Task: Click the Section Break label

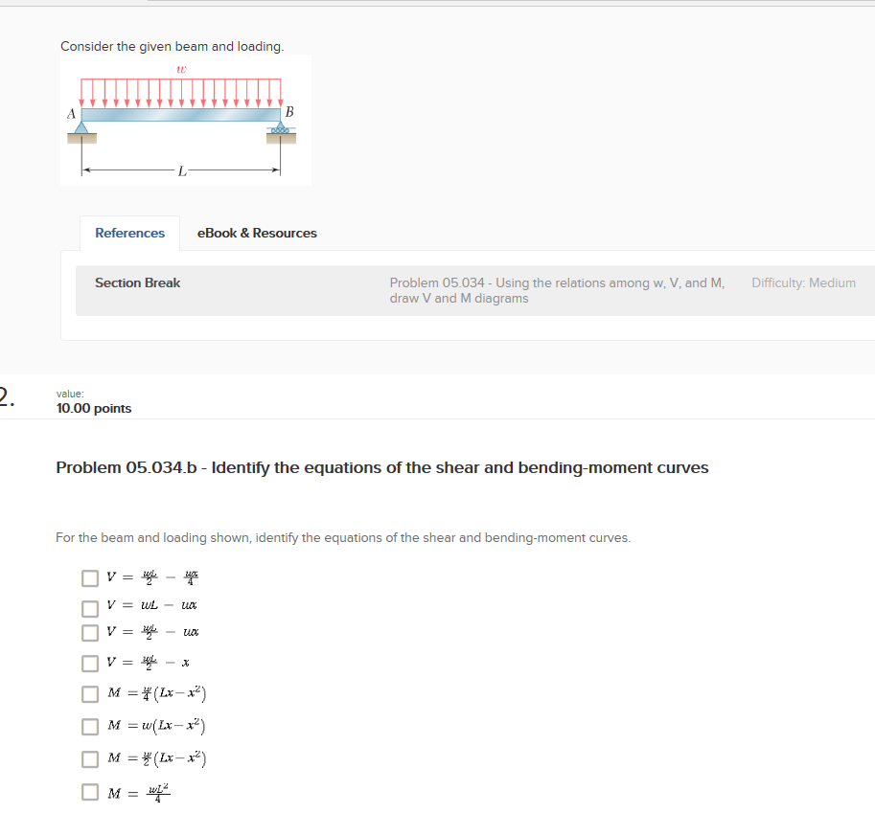Action: tap(137, 282)
